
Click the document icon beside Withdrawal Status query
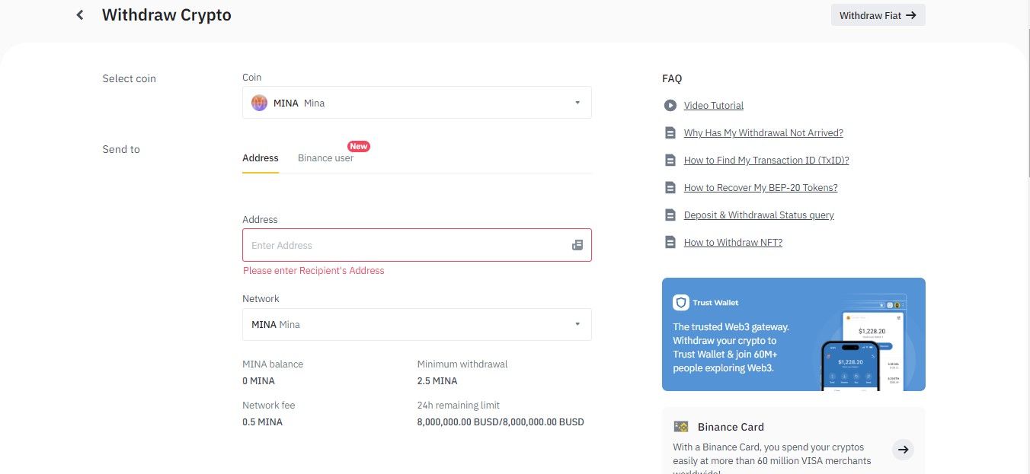670,215
